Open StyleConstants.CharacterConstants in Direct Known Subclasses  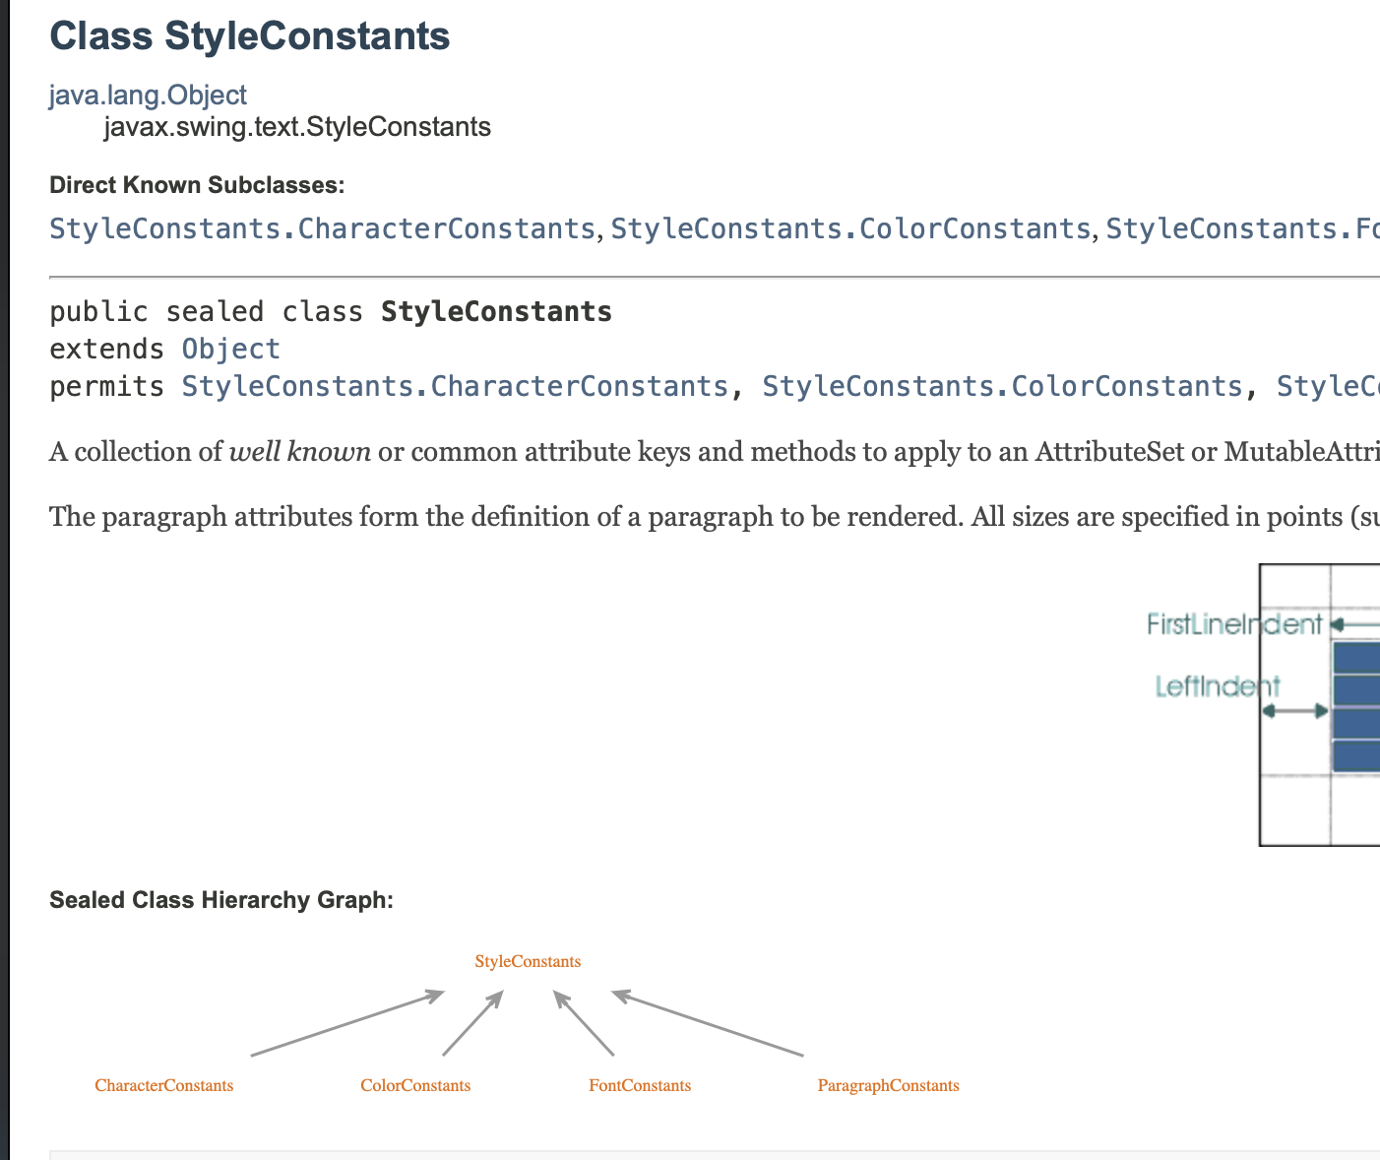322,228
